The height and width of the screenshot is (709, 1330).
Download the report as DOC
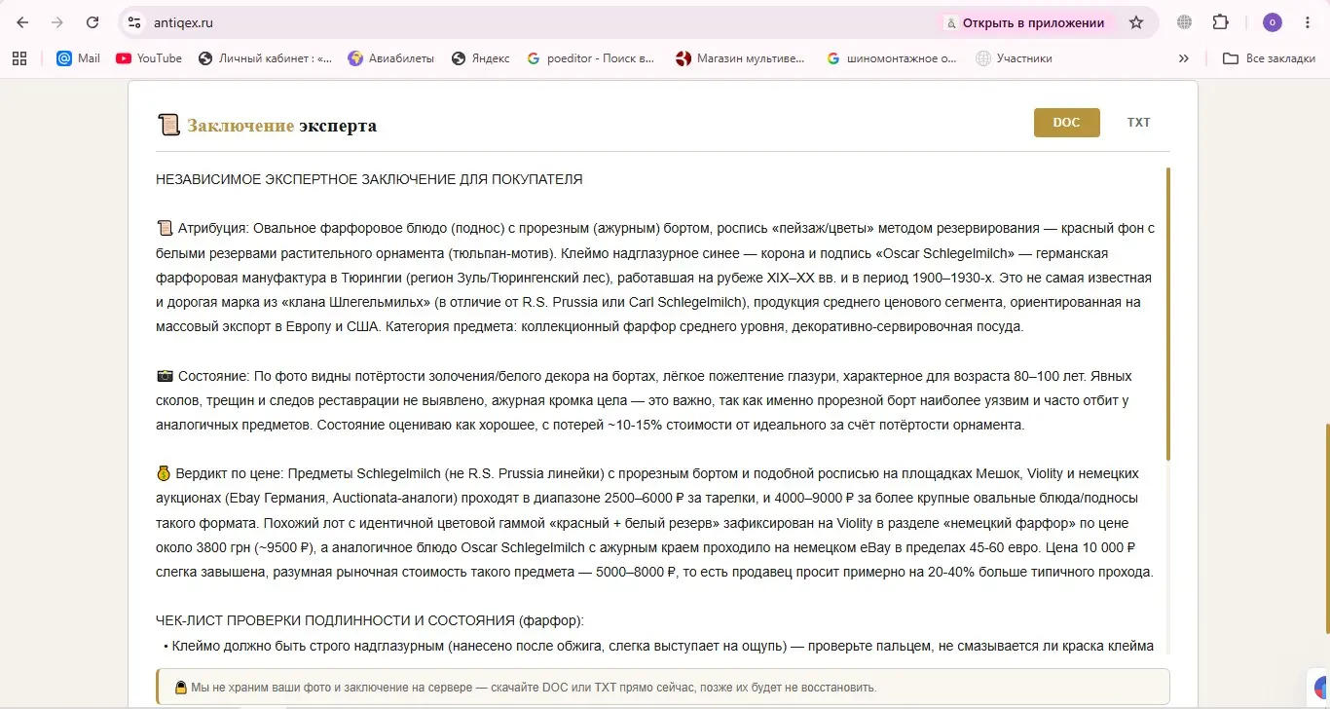(x=1066, y=123)
